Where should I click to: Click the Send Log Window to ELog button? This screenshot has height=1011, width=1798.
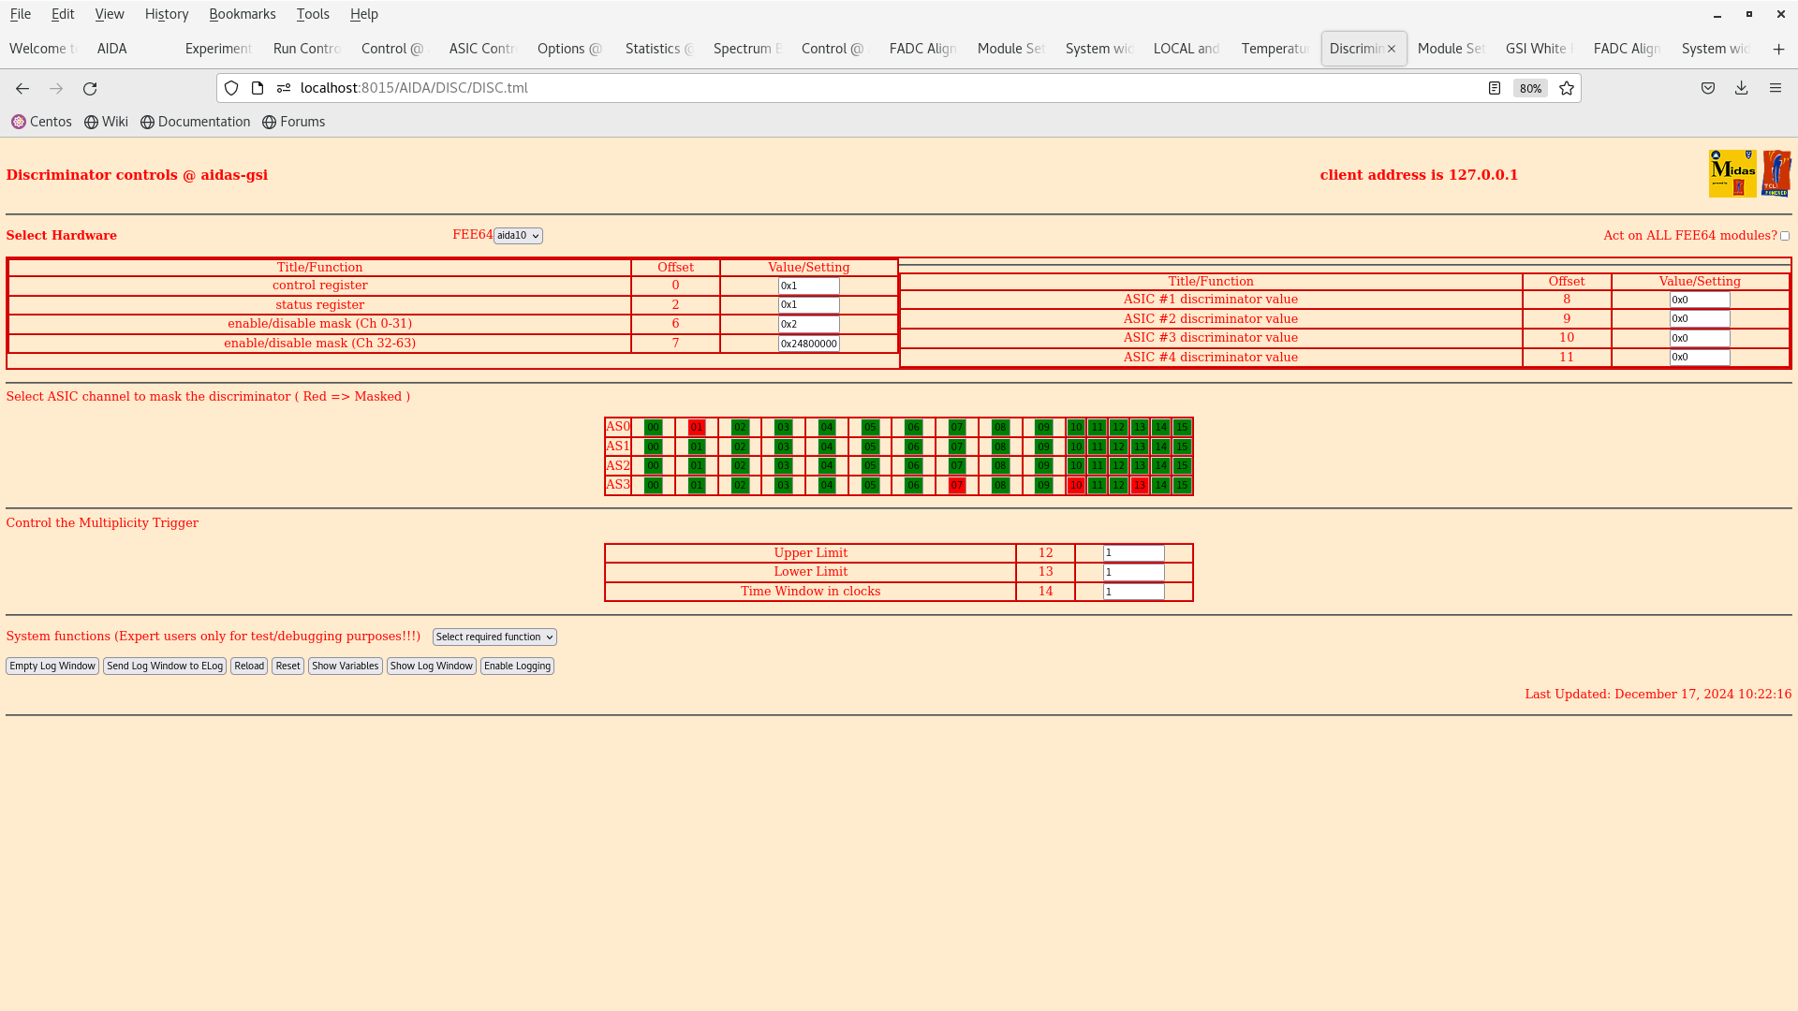(165, 666)
